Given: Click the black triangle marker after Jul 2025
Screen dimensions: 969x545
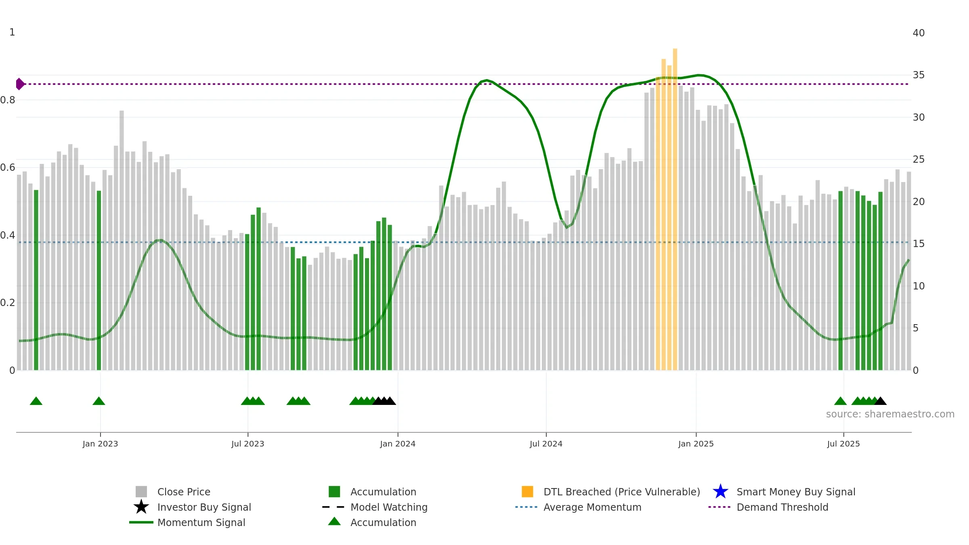Looking at the screenshot, I should coord(880,401).
